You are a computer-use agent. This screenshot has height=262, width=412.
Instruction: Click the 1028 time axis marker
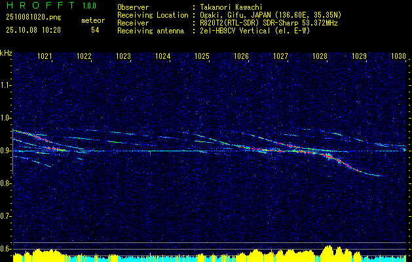click(x=320, y=56)
